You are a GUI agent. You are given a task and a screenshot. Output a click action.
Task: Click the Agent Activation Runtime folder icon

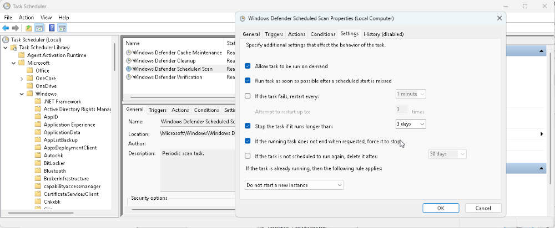pos(22,55)
